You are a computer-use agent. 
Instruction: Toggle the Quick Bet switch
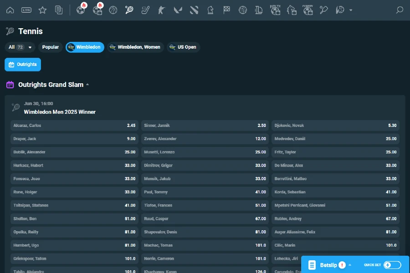coord(392,265)
